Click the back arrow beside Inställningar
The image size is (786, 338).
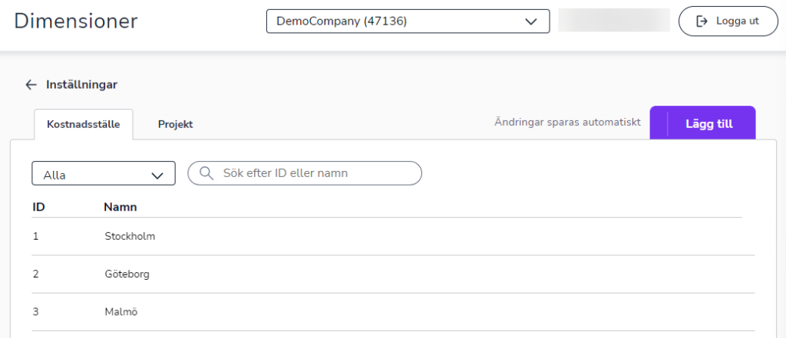click(31, 84)
